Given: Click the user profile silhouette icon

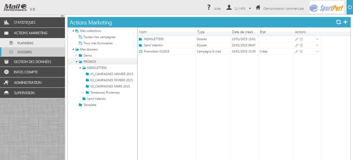Looking at the screenshot, I should [229, 7].
